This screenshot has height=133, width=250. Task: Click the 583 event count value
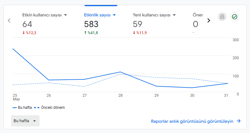point(91,24)
